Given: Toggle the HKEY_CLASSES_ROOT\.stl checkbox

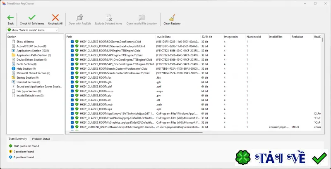Looking at the screenshot, I should point(72,100).
